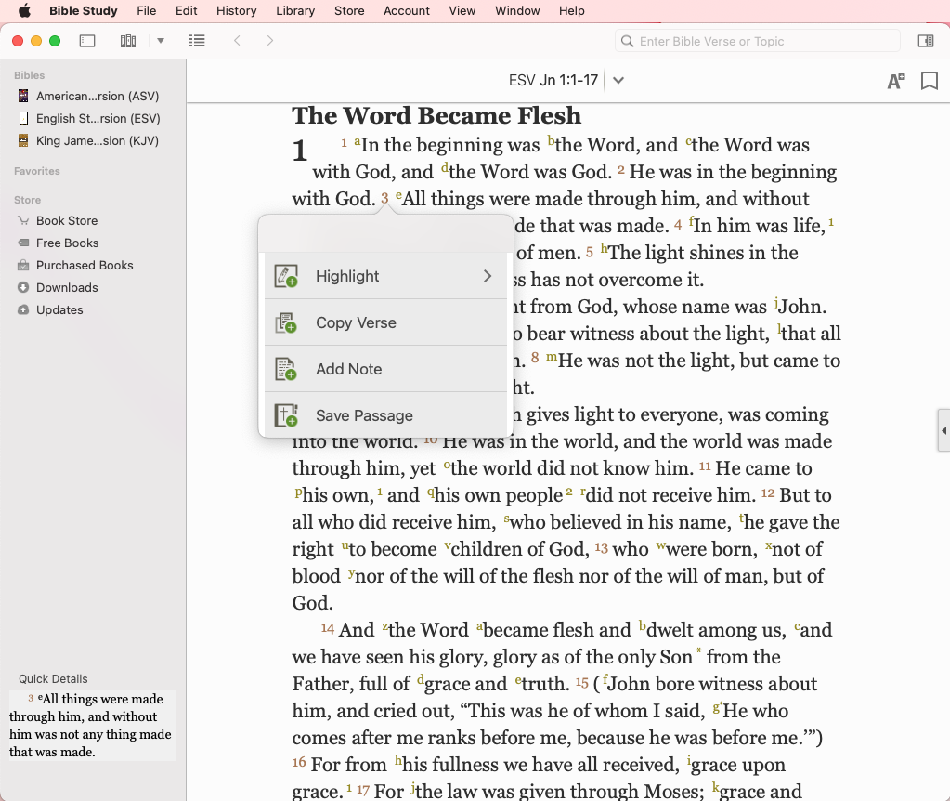The height and width of the screenshot is (801, 950).
Task: Open the library bookshelf icon
Action: click(128, 41)
